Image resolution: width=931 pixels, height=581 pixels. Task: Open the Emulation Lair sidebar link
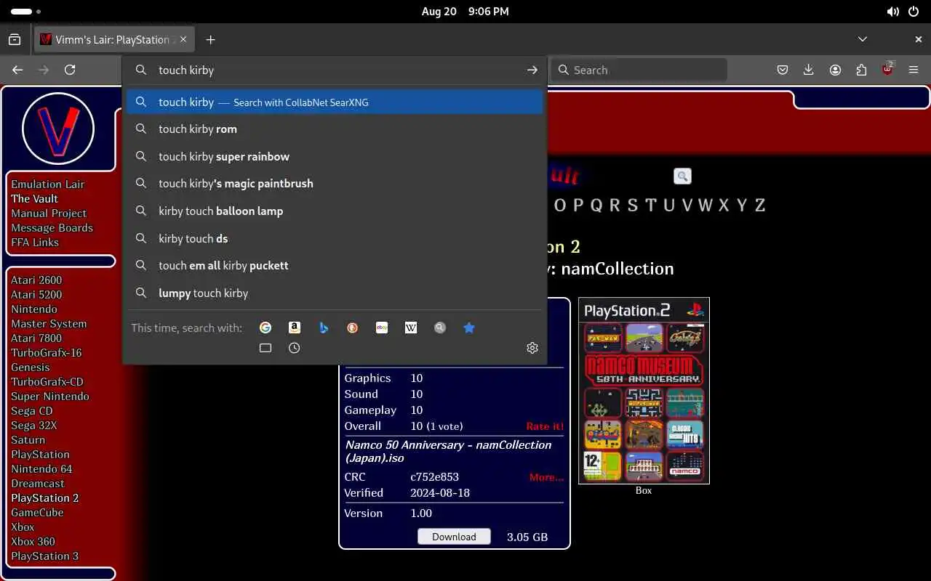click(x=48, y=184)
